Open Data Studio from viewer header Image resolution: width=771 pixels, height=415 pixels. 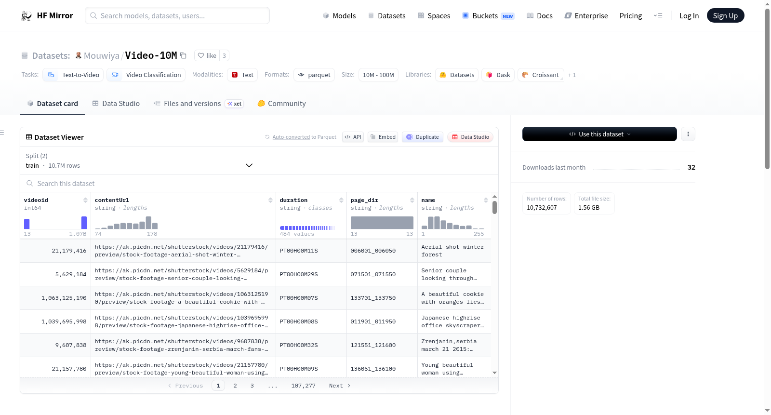470,137
